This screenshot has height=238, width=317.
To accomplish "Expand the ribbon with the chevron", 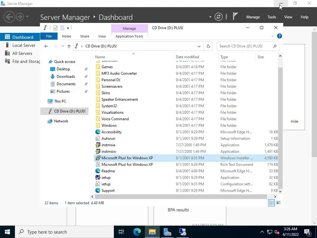I will click(x=272, y=36).
